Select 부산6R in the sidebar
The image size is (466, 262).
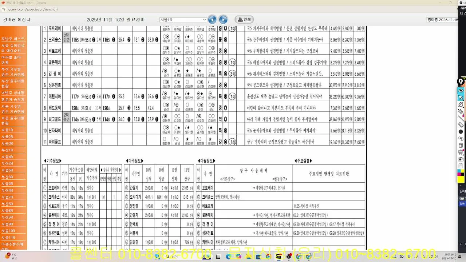click(7, 217)
